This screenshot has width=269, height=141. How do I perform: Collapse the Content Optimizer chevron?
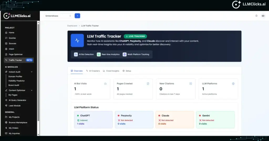tap(32, 90)
